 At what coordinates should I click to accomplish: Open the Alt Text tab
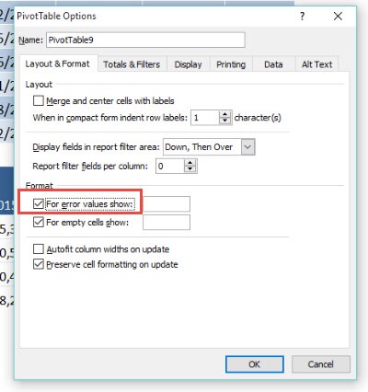point(316,64)
